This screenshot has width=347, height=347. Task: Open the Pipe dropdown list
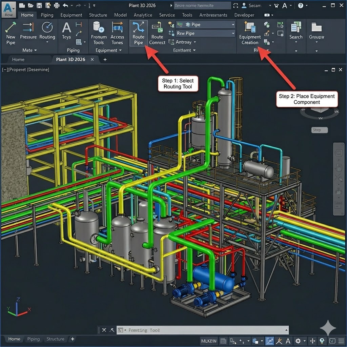pos(205,24)
